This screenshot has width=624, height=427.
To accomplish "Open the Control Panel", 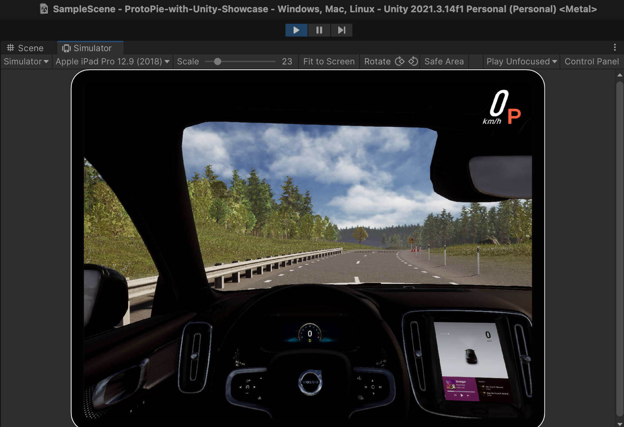I will 591,61.
